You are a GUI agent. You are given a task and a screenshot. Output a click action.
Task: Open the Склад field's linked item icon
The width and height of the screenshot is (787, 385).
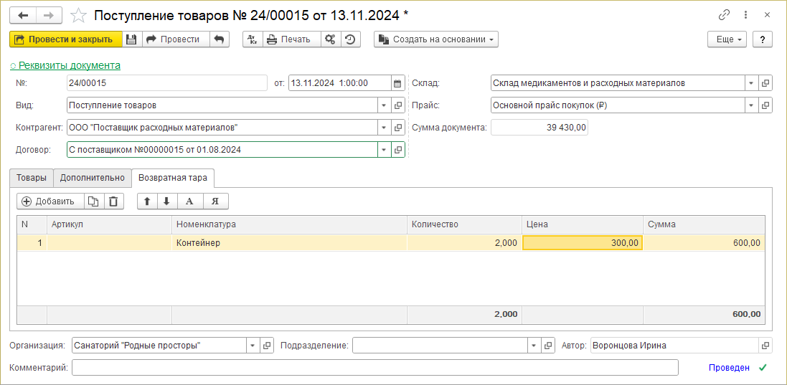click(765, 83)
